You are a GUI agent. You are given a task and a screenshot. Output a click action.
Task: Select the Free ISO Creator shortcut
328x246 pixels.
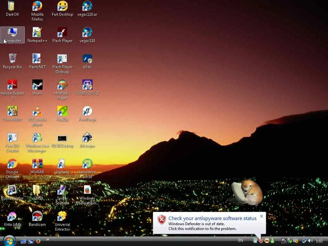12,143
